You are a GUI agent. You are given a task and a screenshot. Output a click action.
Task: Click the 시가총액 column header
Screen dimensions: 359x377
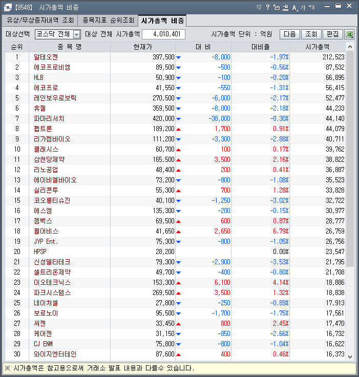[318, 47]
